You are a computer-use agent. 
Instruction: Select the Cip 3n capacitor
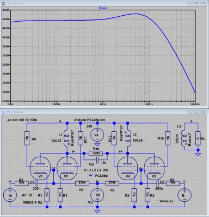[98, 160]
